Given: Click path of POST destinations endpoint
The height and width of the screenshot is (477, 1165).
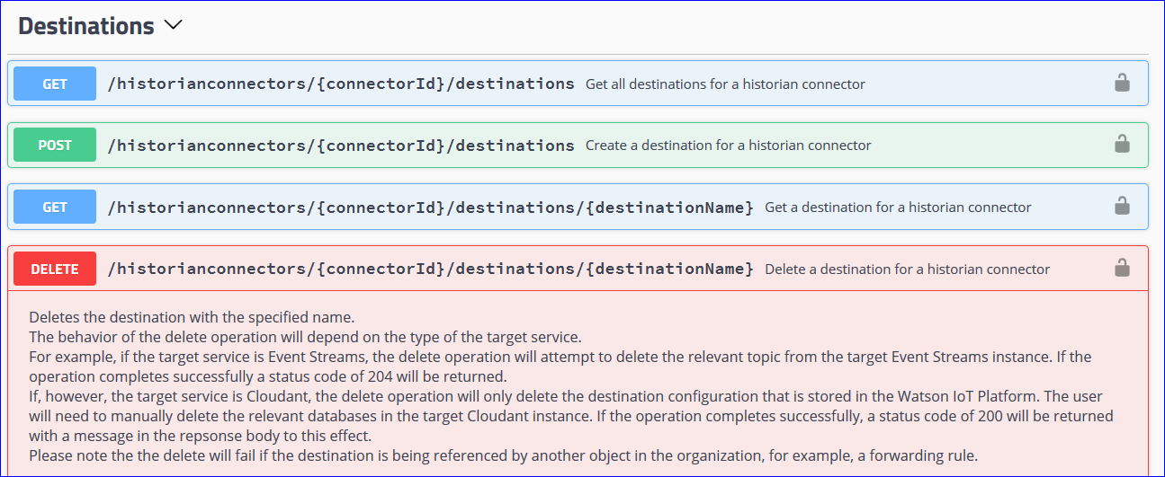Looking at the screenshot, I should point(341,145).
